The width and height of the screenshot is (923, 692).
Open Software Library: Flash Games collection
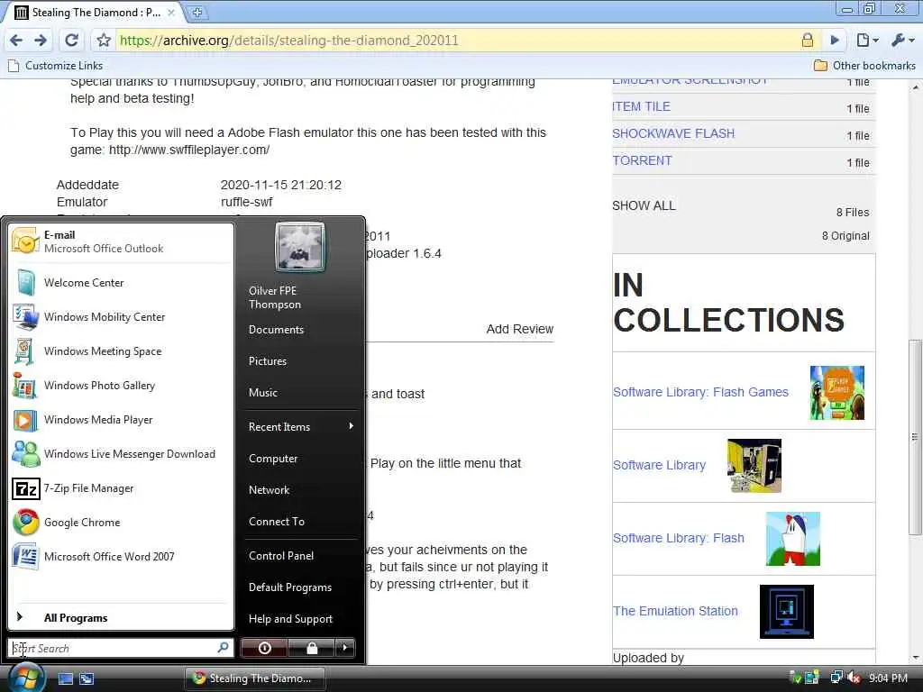(700, 392)
